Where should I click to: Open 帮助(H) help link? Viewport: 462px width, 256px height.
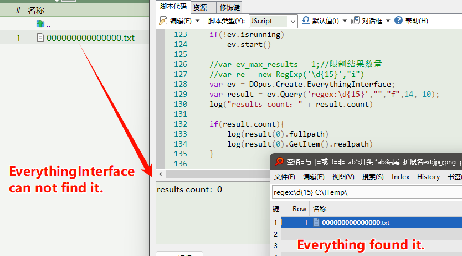coord(417,21)
